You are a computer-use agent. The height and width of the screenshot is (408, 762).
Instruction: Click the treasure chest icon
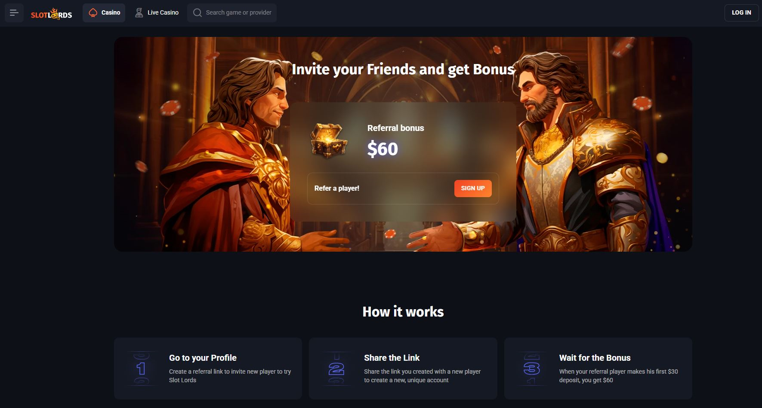[x=329, y=140]
